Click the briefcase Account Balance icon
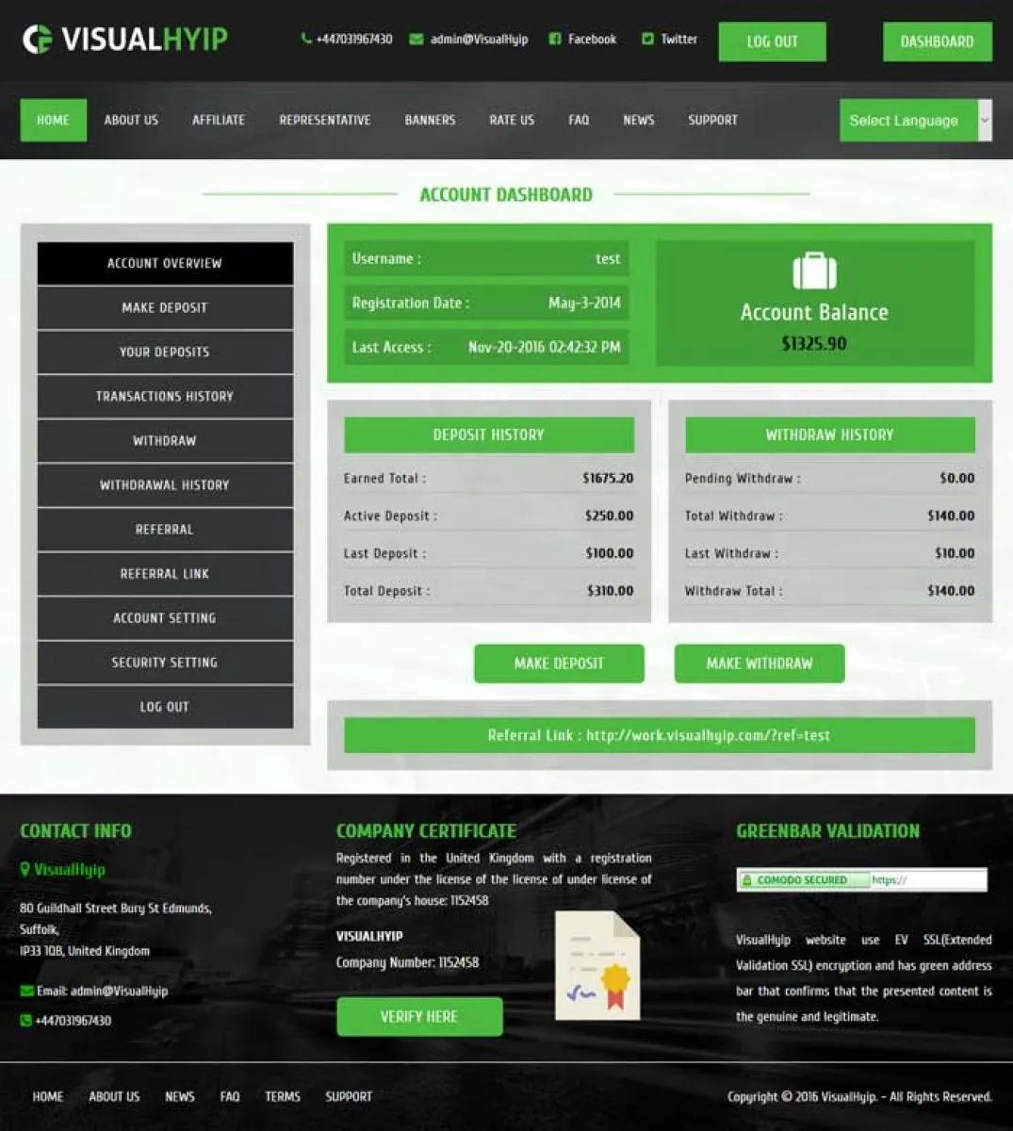The image size is (1013, 1131). pyautogui.click(x=814, y=270)
